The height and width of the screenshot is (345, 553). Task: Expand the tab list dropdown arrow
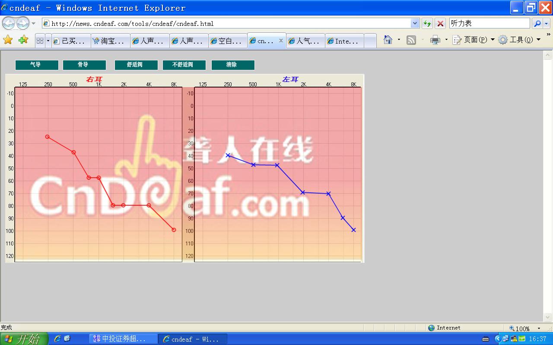48,41
